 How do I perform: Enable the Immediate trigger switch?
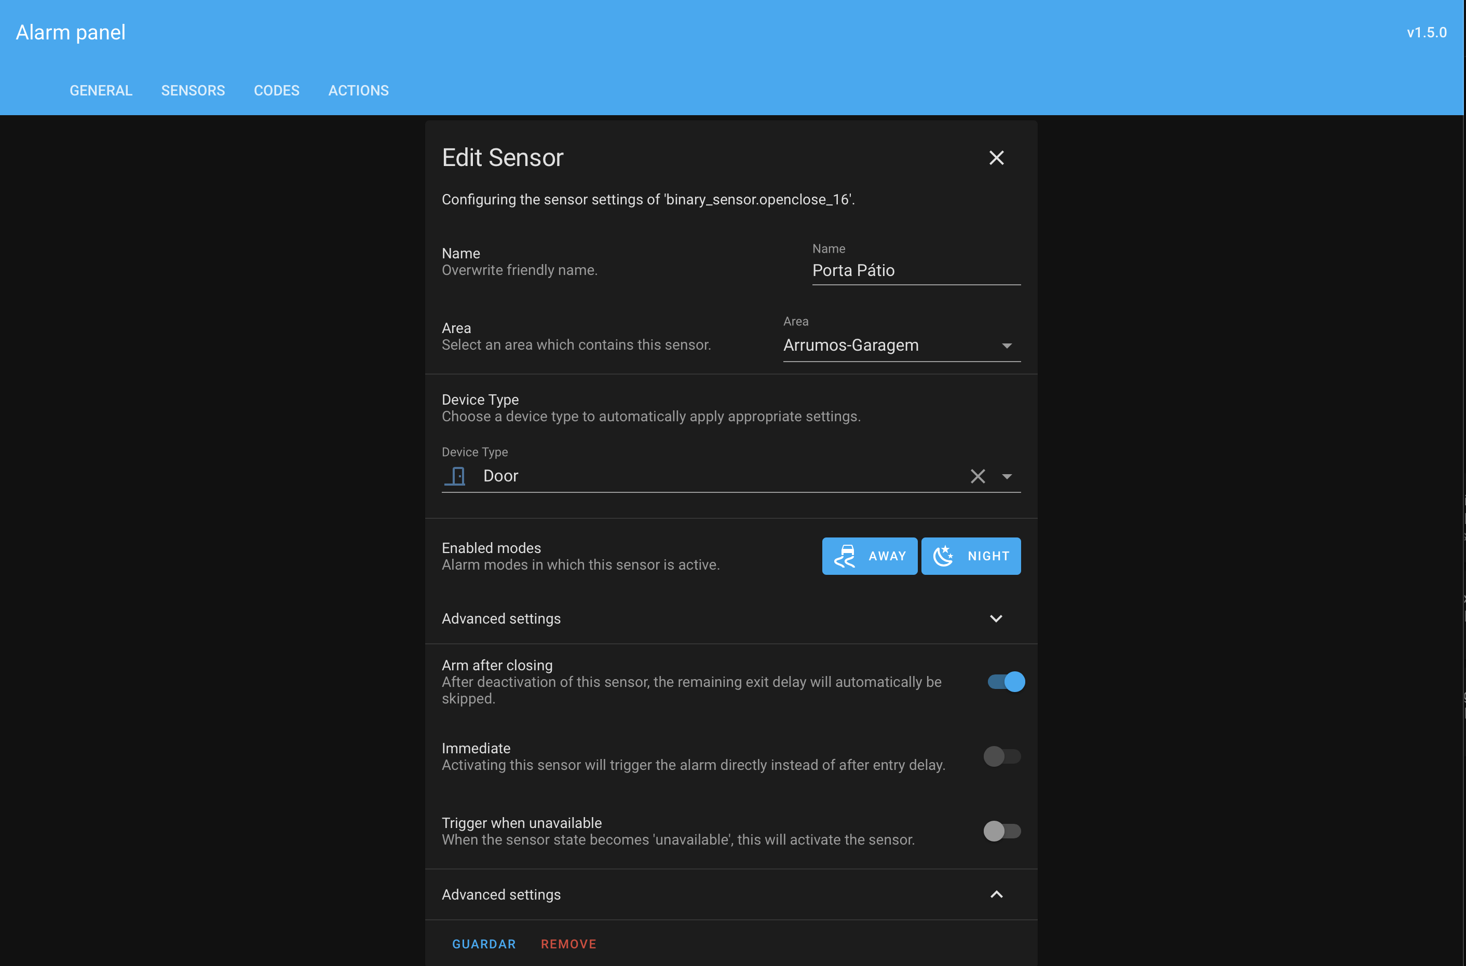[1002, 756]
